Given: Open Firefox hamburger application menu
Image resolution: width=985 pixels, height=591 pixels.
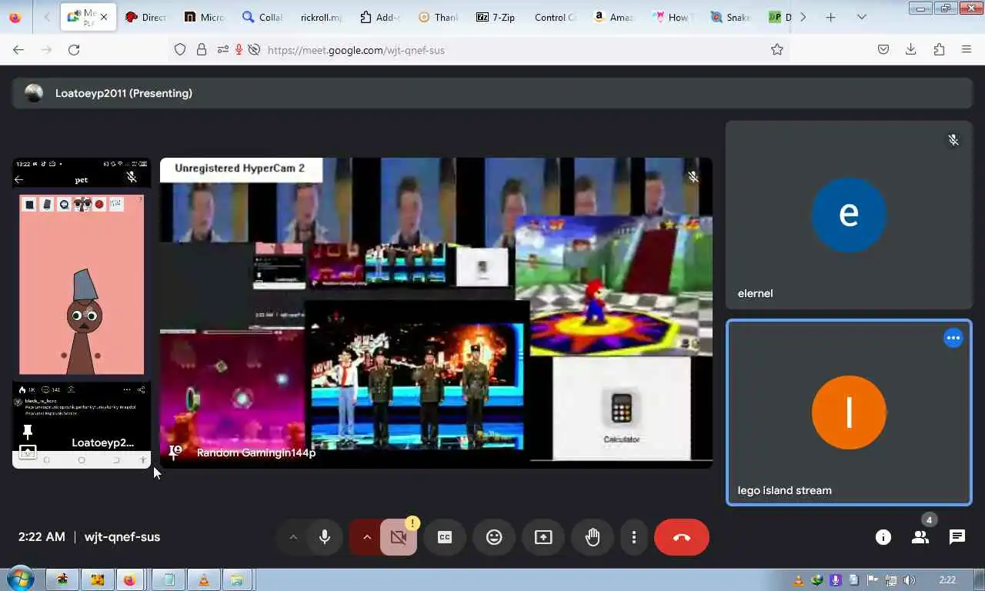Looking at the screenshot, I should pos(967,49).
